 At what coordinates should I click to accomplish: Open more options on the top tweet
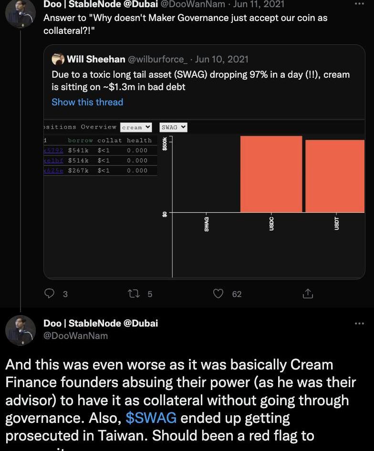click(359, 4)
